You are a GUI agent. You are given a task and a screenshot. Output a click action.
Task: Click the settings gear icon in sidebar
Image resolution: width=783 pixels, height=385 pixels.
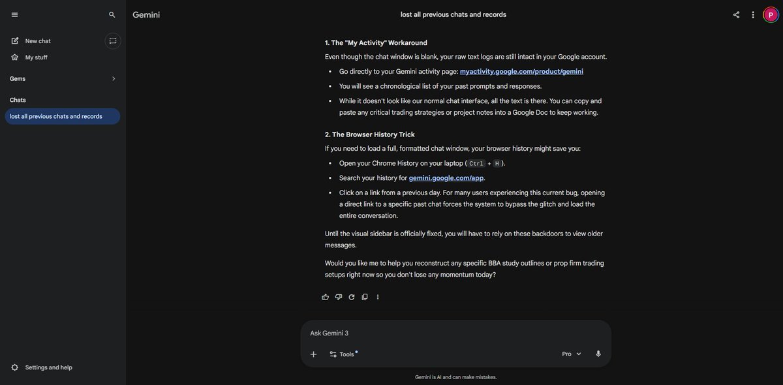pos(14,367)
